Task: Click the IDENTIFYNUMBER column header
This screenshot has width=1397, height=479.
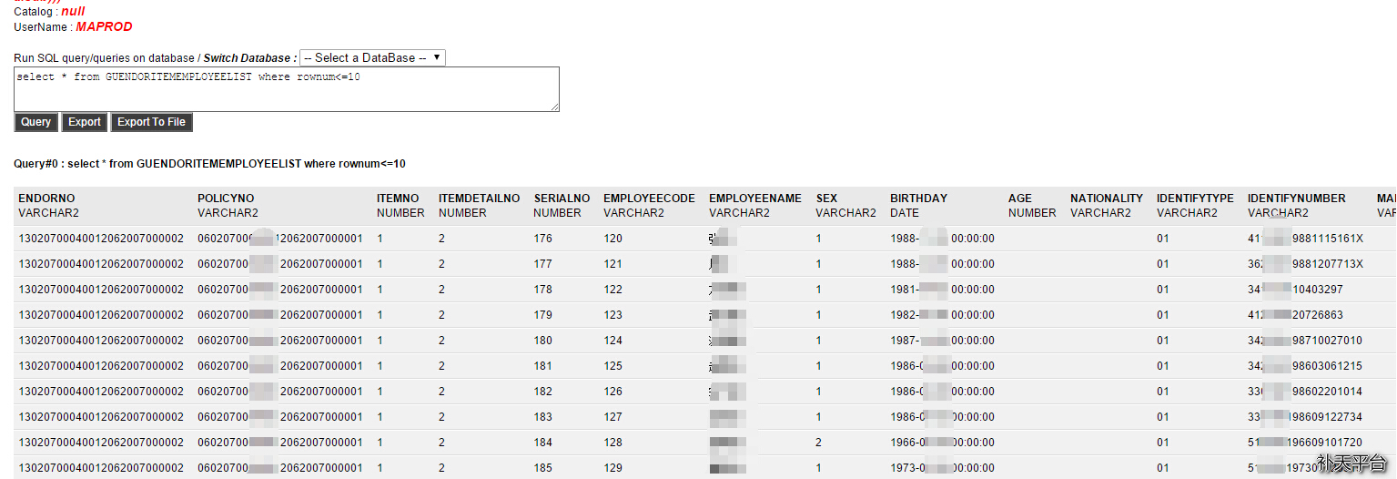Action: [x=1296, y=199]
